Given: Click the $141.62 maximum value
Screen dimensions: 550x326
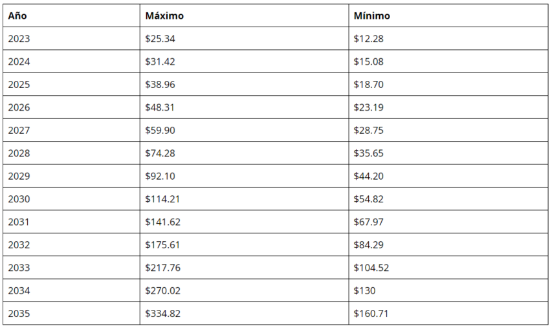Looking at the screenshot, I should [163, 222].
